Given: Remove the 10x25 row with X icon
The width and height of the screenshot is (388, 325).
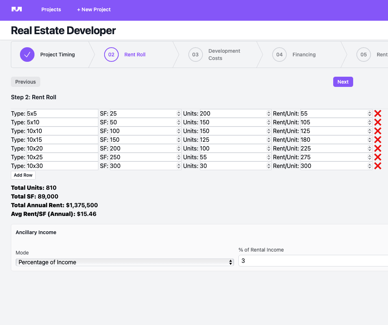Looking at the screenshot, I should [377, 157].
